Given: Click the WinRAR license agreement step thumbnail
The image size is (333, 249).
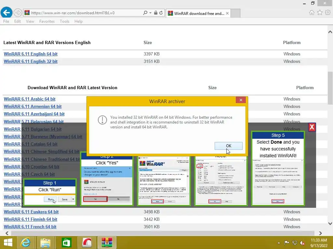Looking at the screenshot, I should click(x=164, y=181).
